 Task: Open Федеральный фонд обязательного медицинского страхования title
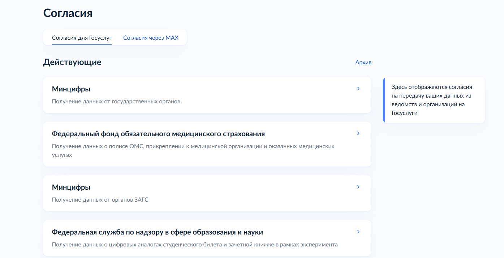click(x=158, y=134)
